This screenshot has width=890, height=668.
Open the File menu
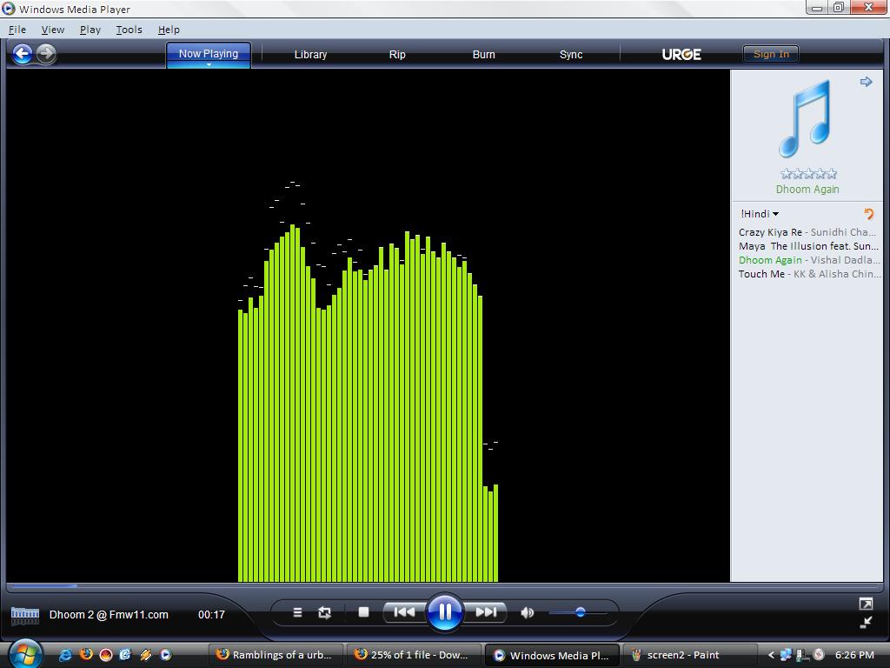pos(17,30)
